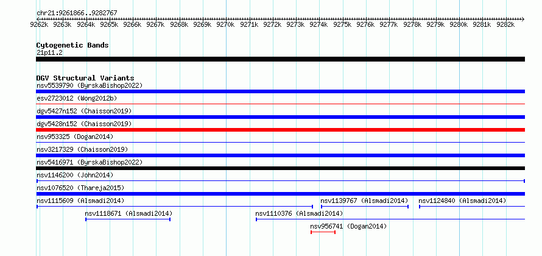
Task: Click the nsv1118671 variant span line
Action: point(128,219)
